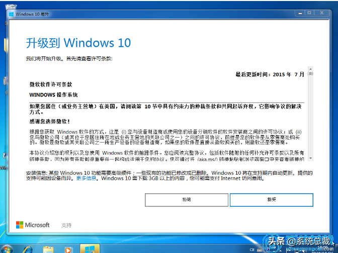Open Windows Media Player on the taskbar
Screen dimensions: 338x253
coord(68,249)
